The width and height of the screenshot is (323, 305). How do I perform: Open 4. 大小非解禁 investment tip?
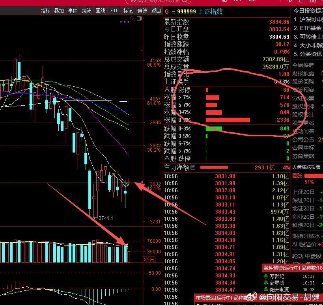point(308,45)
